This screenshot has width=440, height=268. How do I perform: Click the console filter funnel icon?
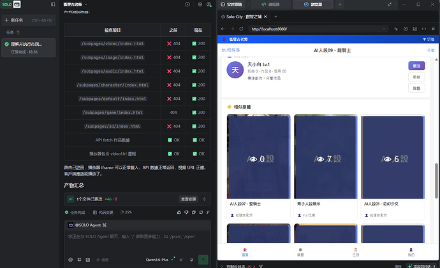tap(261, 266)
